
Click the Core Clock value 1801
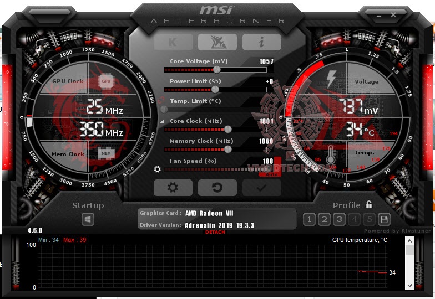[266, 121]
